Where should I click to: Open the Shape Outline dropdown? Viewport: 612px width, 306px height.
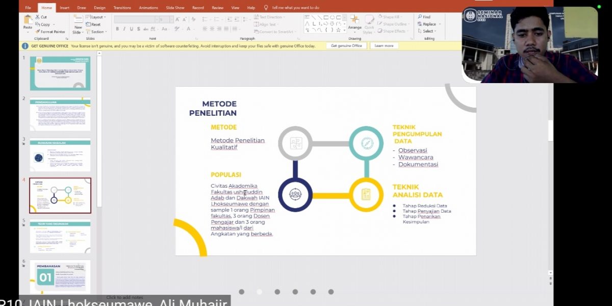tap(394, 24)
